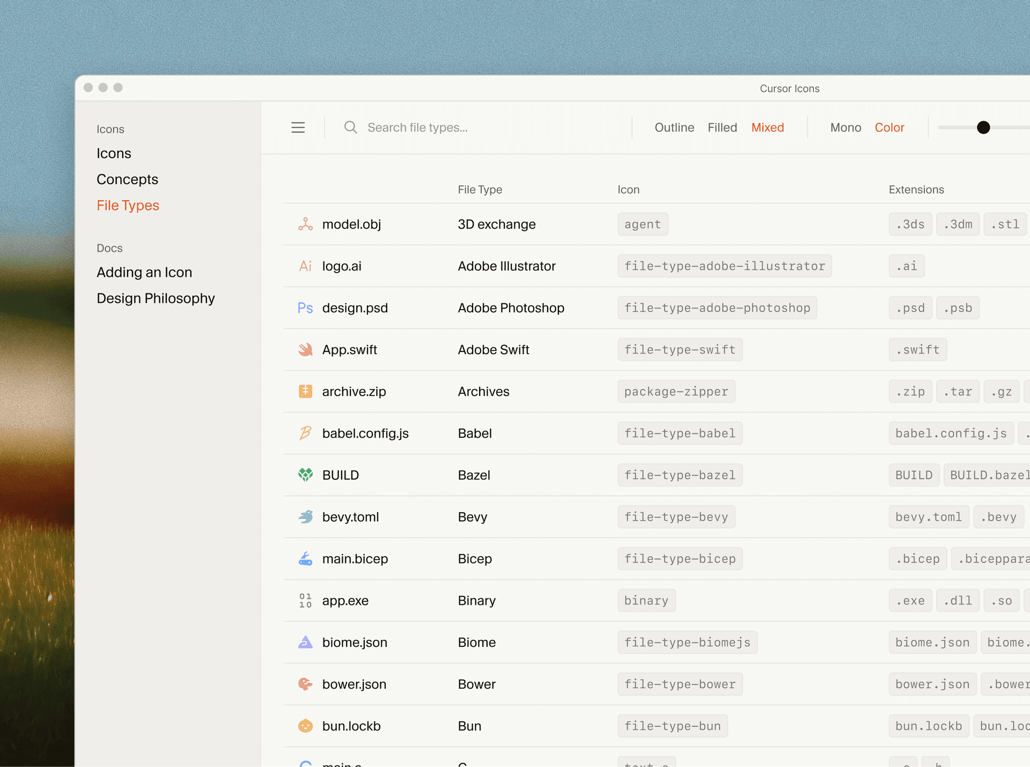Viewport: 1030px width, 767px height.
Task: Click the .ai extension chip
Action: (x=907, y=266)
